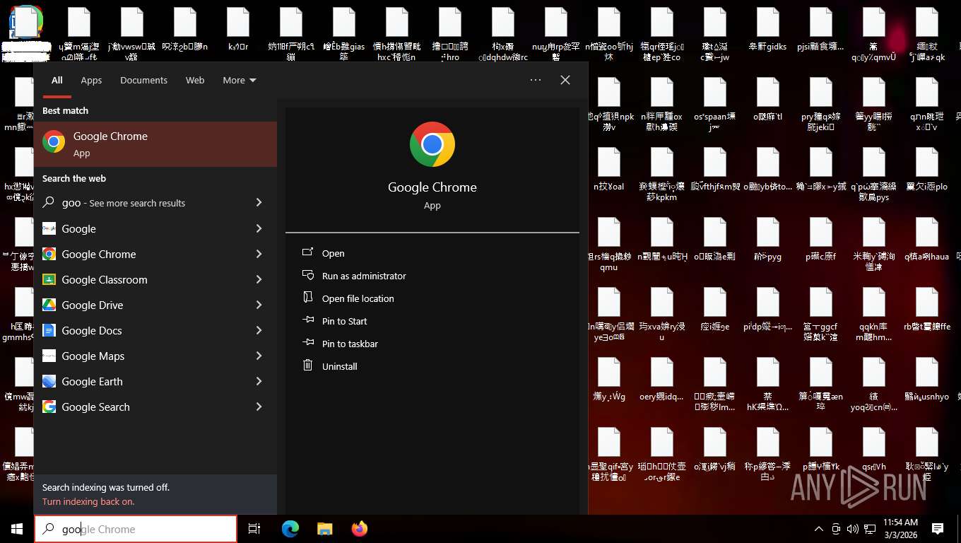Expand Google Docs suggestion arrow

pyautogui.click(x=259, y=330)
